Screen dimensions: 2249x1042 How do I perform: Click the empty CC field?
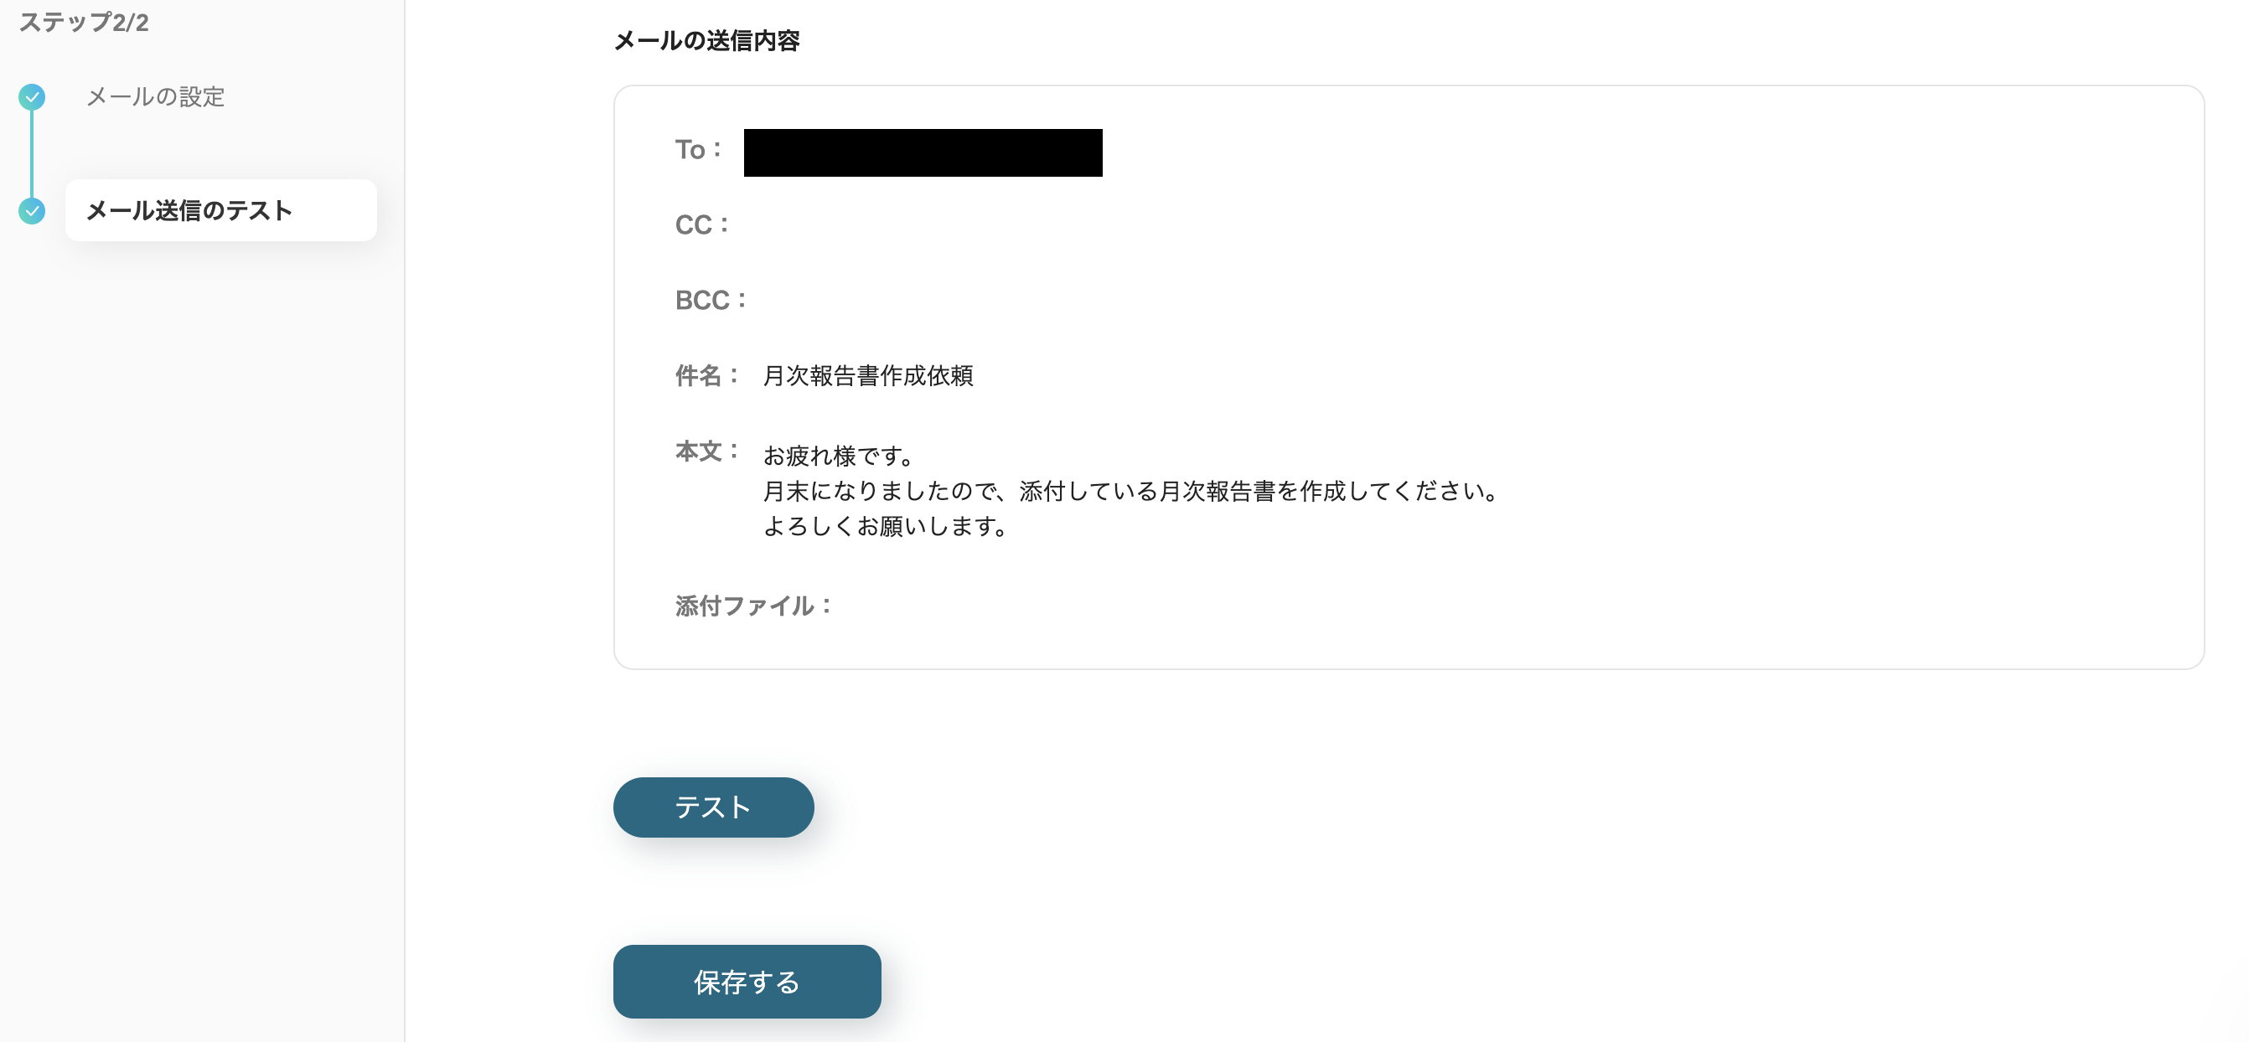tap(830, 224)
